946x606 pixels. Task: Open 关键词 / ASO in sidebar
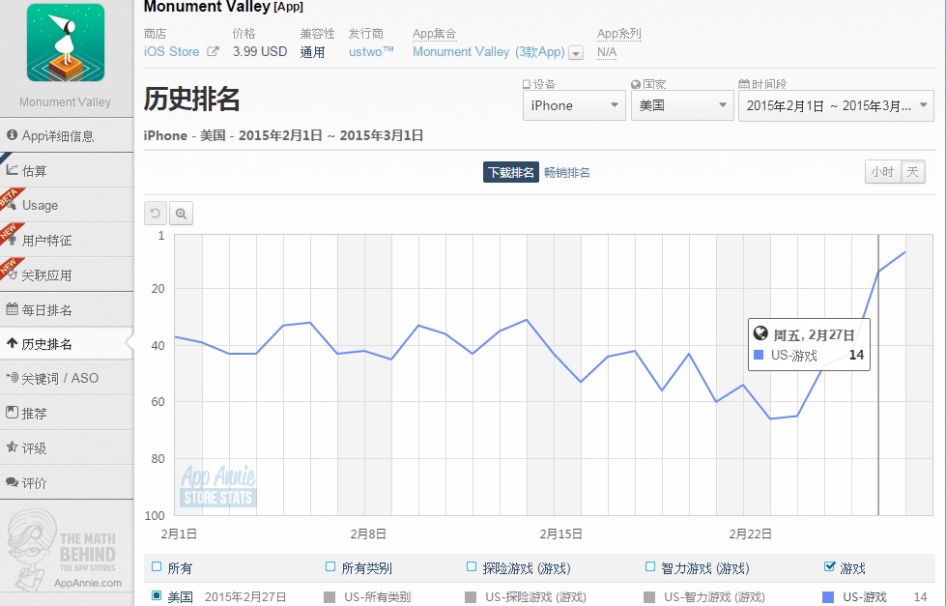pos(67,379)
